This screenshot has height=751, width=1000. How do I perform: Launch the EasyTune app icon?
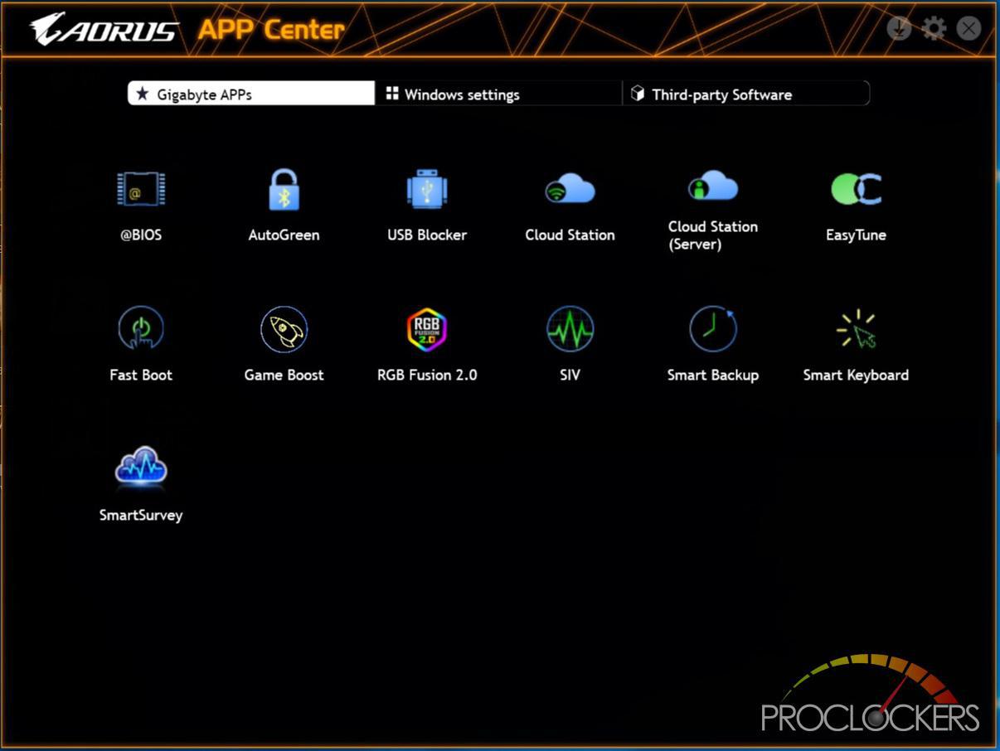tap(857, 190)
